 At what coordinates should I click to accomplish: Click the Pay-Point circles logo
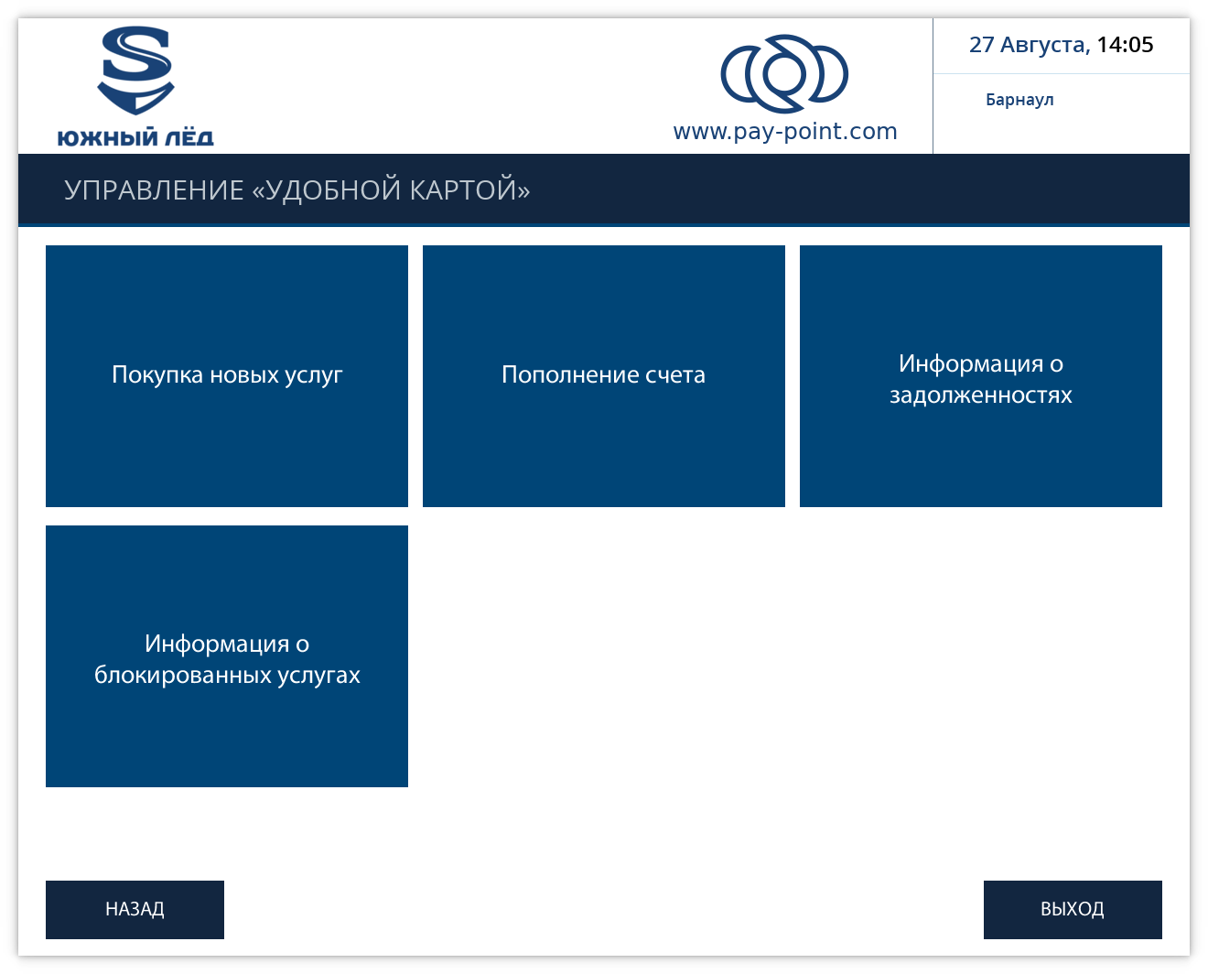[784, 73]
